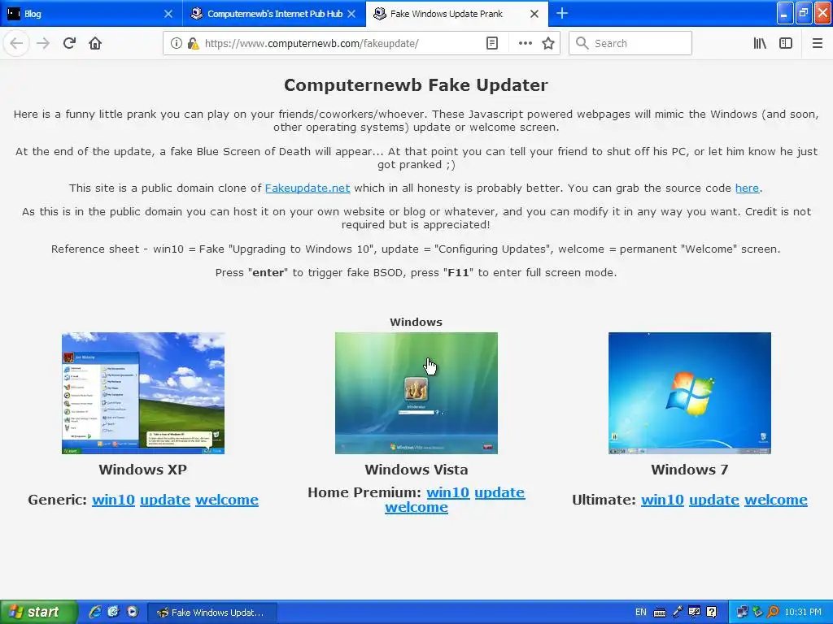Open Windows XP Generic win10 link
Image resolution: width=833 pixels, height=624 pixels.
pyautogui.click(x=113, y=500)
